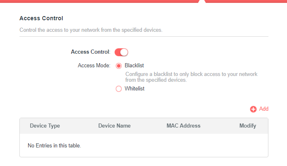Click the divider line under the subtitle
Screen dimensions: 287x166
pyautogui.click(x=144, y=36)
